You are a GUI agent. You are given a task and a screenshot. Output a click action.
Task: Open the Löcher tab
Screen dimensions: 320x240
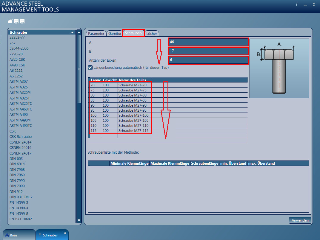(152, 34)
